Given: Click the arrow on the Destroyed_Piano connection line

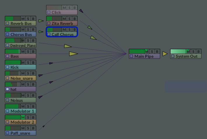Looking at the screenshot, I should pos(68,46).
